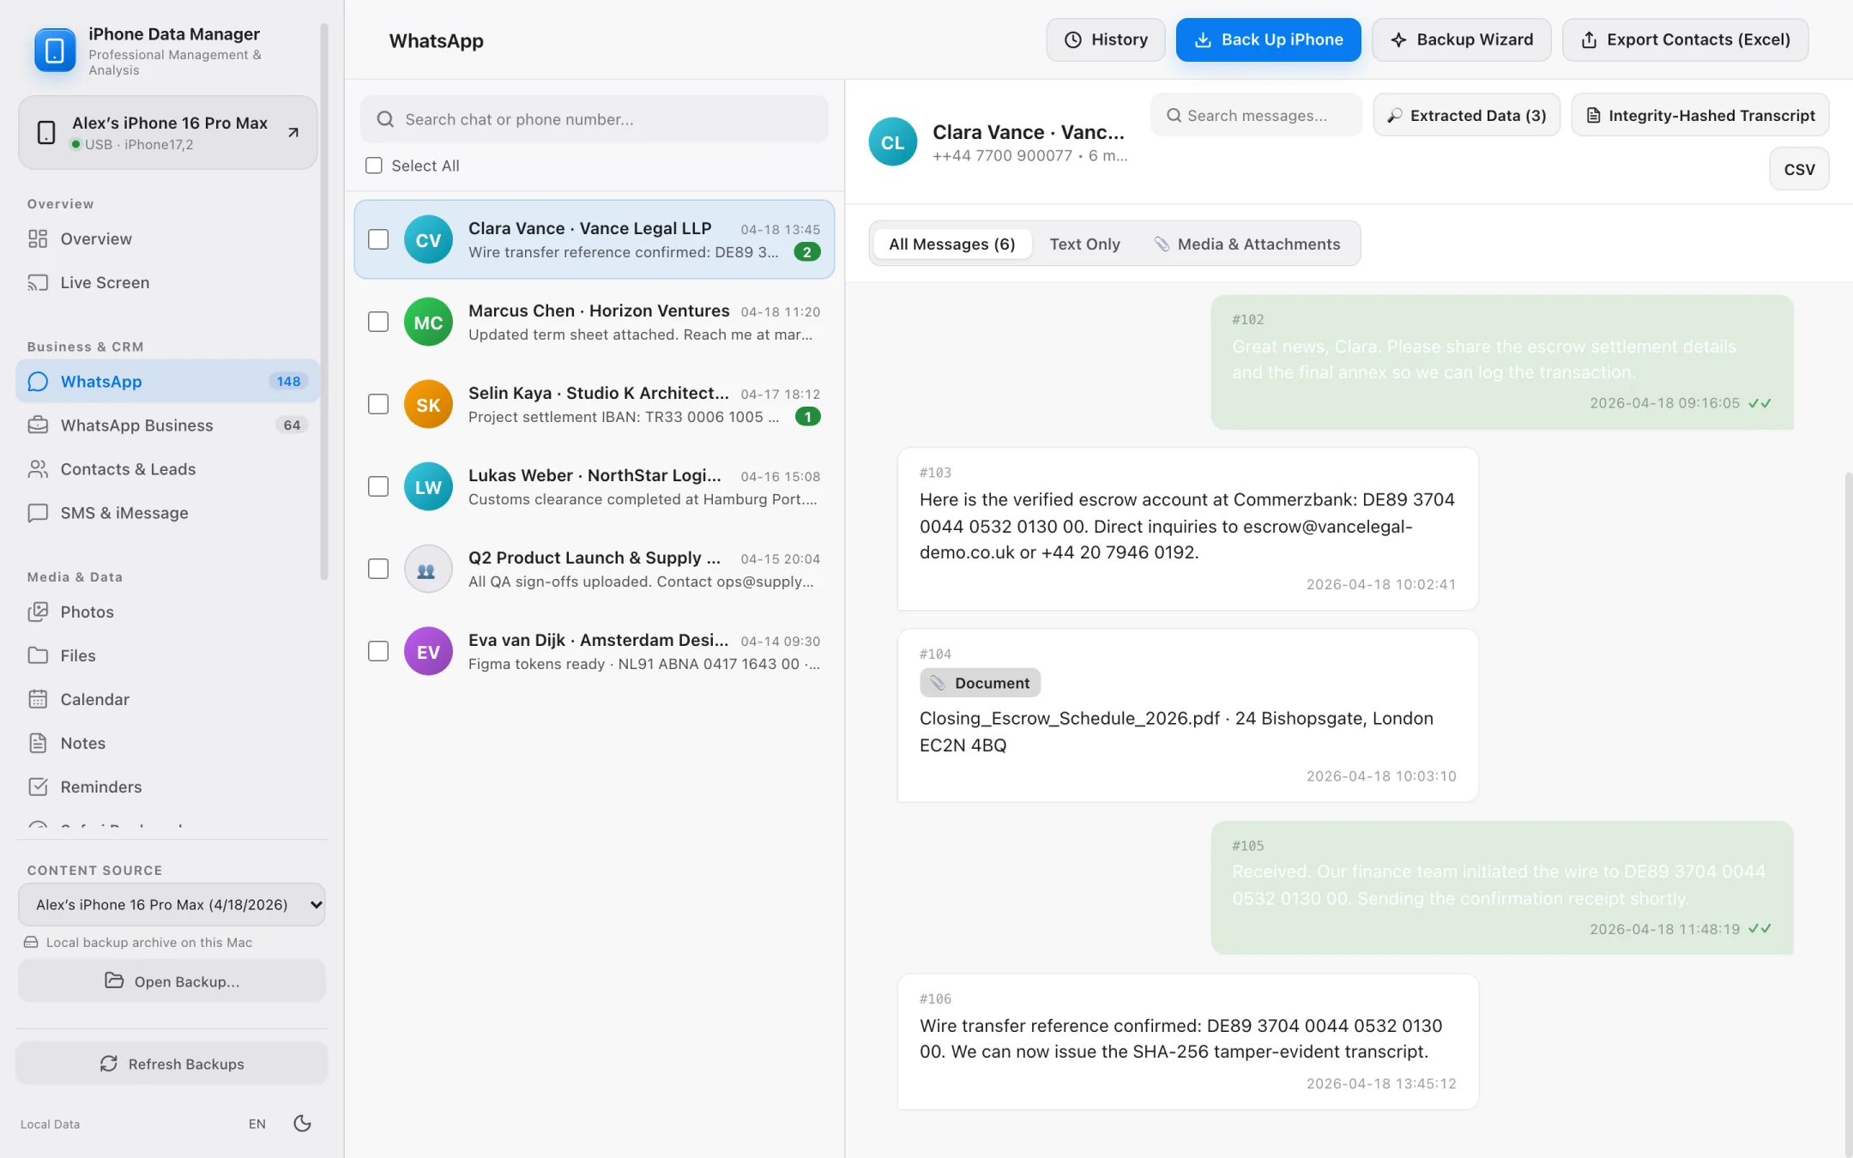Tick the checkbox for Lukas Weber chat

[378, 486]
